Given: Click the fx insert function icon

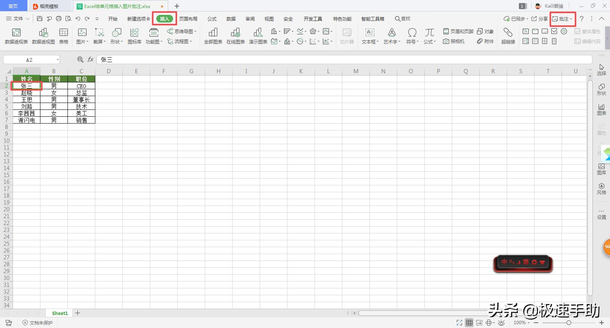Looking at the screenshot, I should (90, 59).
